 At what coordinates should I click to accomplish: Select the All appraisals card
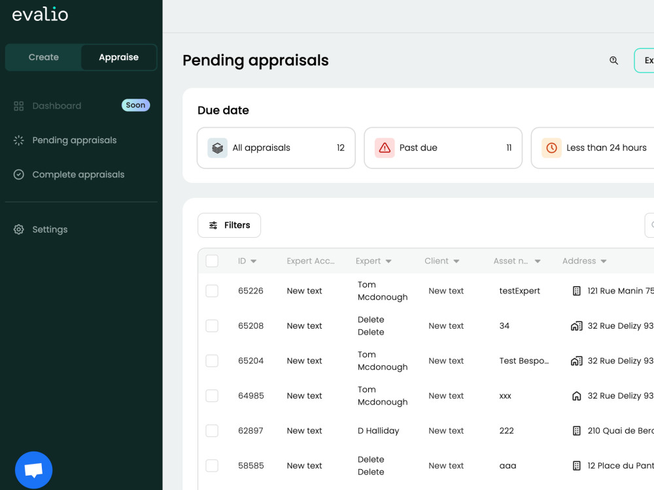276,148
